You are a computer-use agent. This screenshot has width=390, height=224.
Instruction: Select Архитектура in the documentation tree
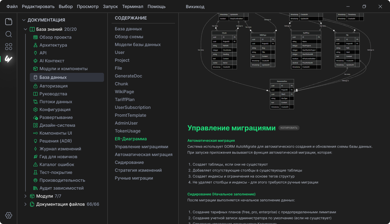click(53, 45)
